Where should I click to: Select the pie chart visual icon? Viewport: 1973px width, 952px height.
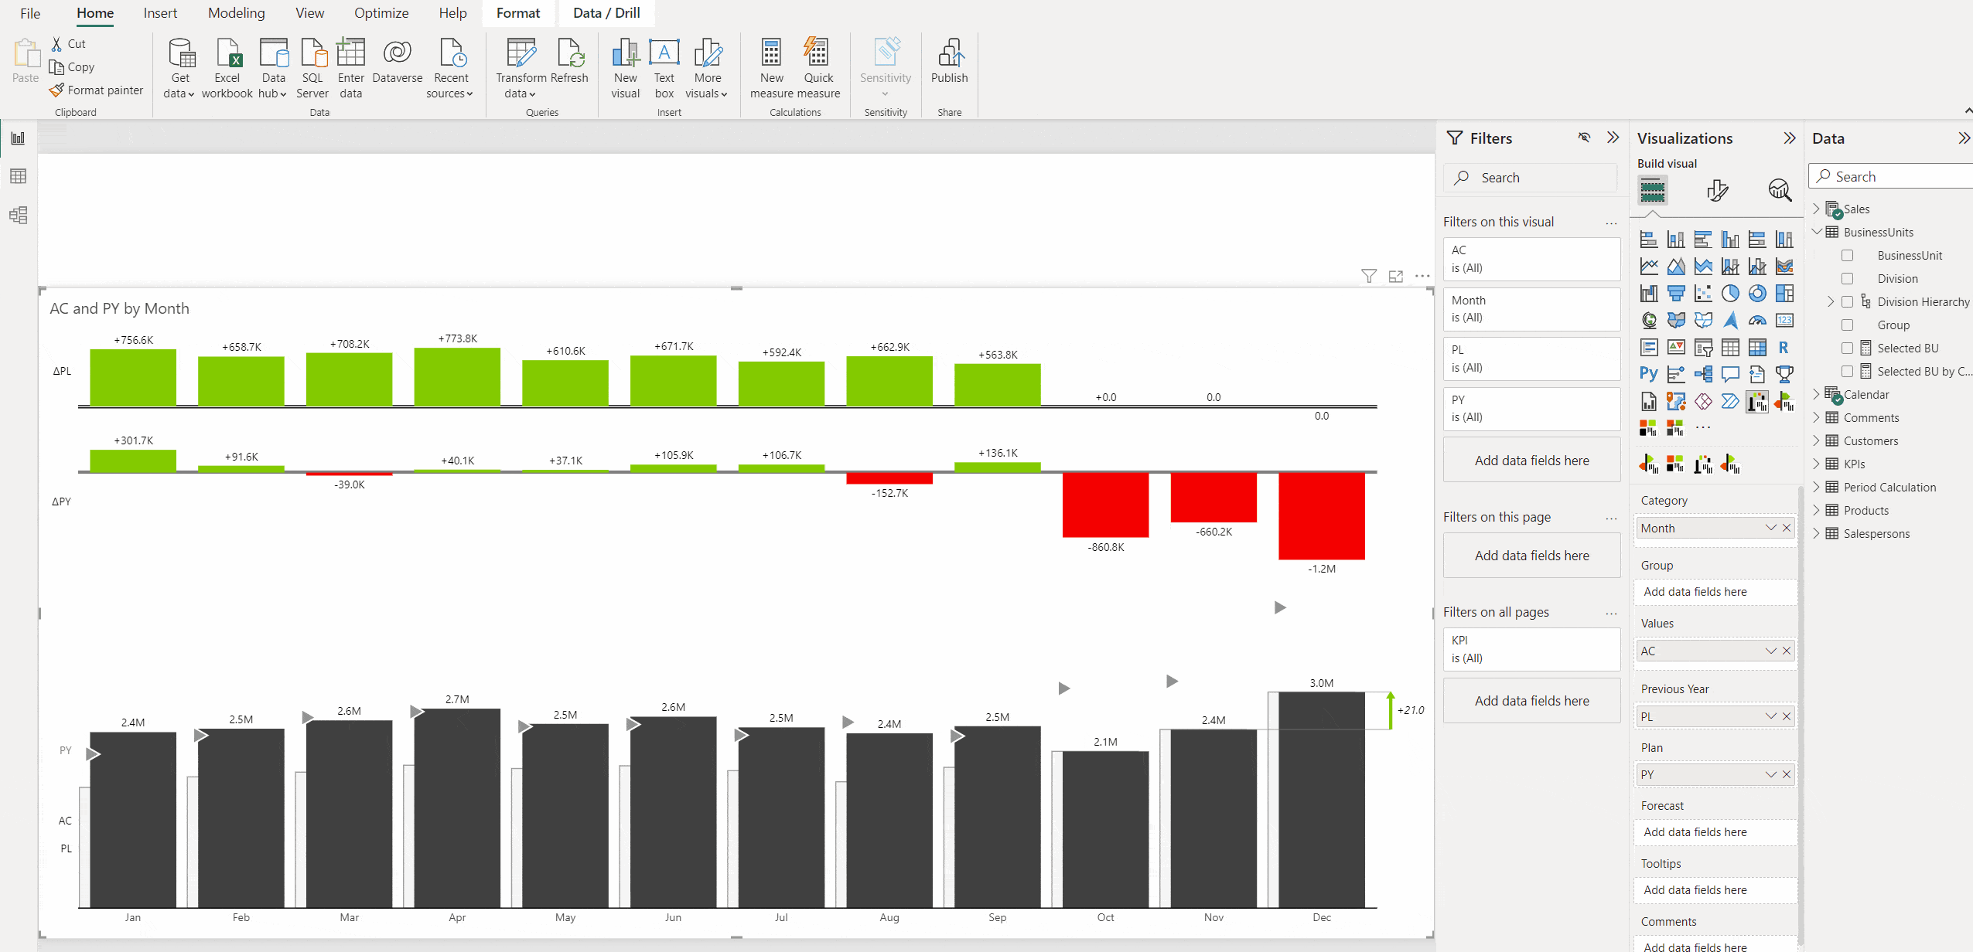tap(1730, 293)
